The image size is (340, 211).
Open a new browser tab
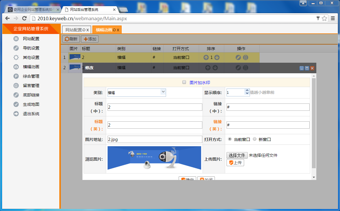(x=123, y=10)
